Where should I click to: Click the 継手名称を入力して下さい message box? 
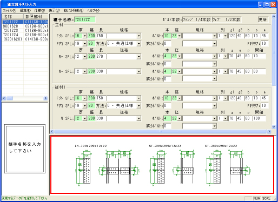[25, 149]
